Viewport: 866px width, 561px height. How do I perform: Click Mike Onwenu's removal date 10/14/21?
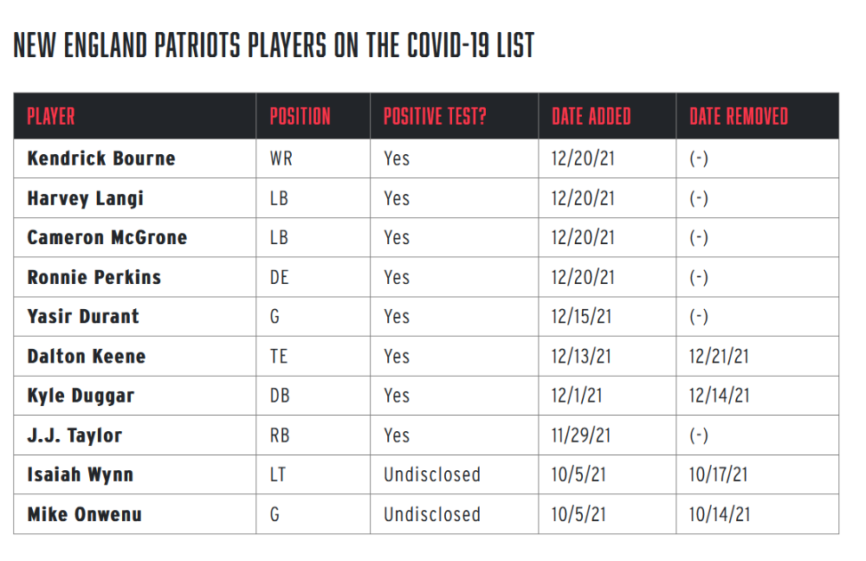coord(719,514)
